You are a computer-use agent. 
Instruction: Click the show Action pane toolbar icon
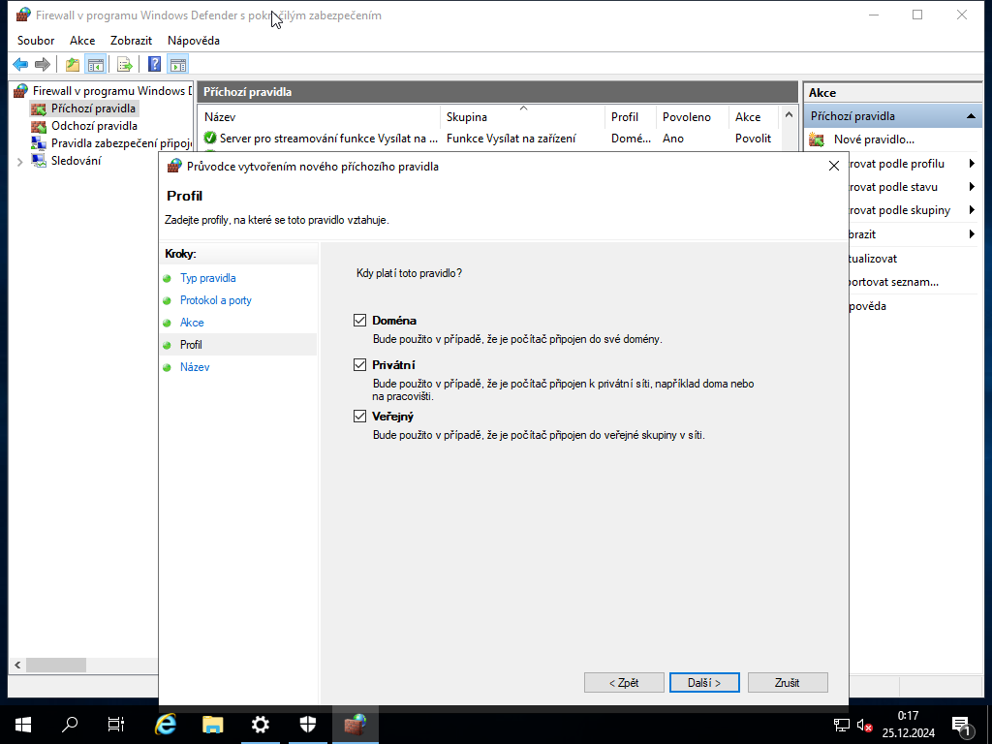click(178, 64)
